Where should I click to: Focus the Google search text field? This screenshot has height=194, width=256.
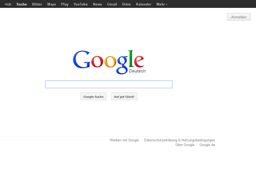coord(109,84)
